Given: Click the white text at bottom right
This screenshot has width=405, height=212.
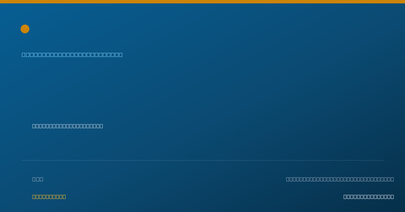Looking at the screenshot, I should click(x=369, y=197).
